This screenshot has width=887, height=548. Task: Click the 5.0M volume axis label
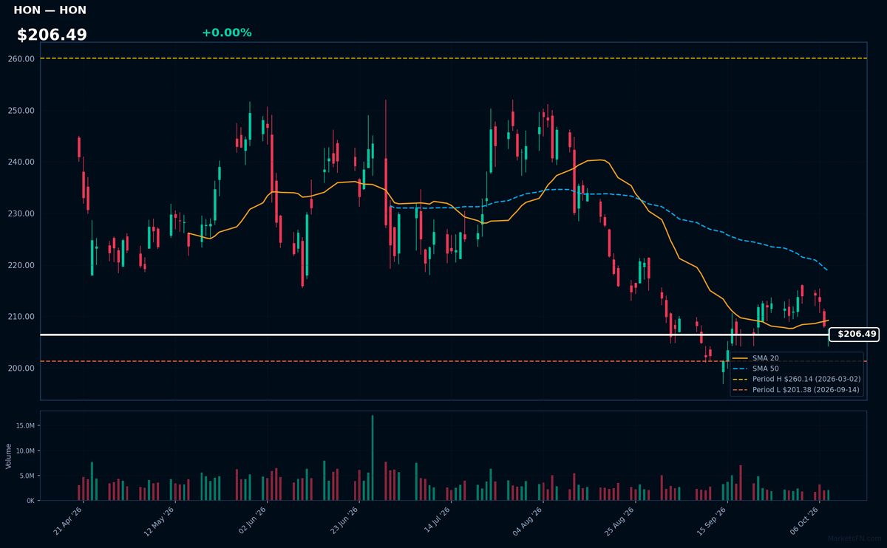coord(26,476)
